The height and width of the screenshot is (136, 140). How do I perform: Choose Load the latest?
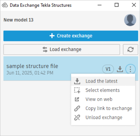pos(103,81)
